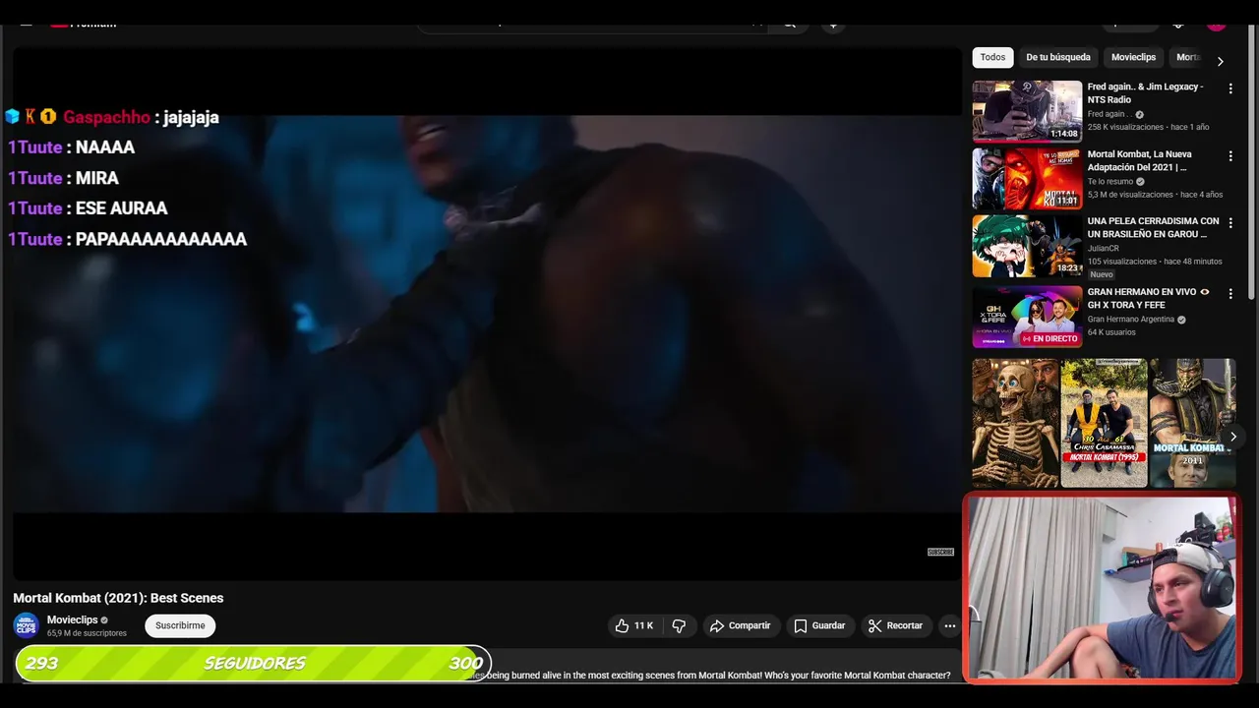Open the Mortal Kombat 2011 Scorpion Short
1259x708 pixels.
1192,423
